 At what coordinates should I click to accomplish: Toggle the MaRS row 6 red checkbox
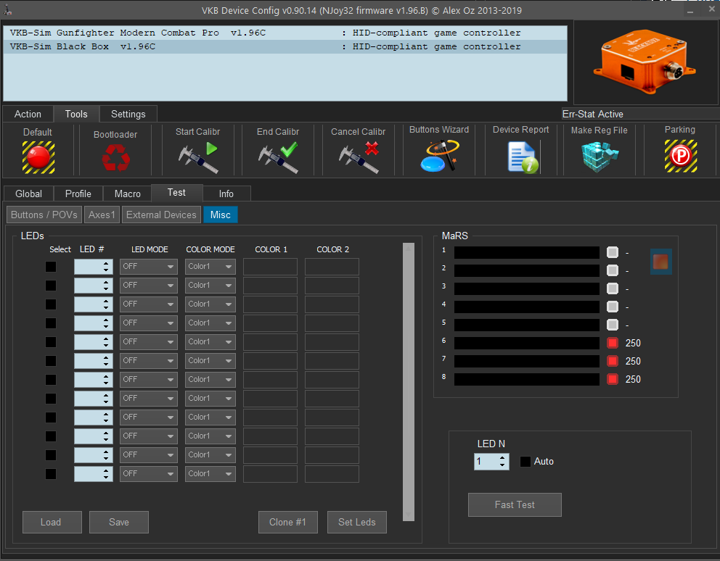pos(613,343)
